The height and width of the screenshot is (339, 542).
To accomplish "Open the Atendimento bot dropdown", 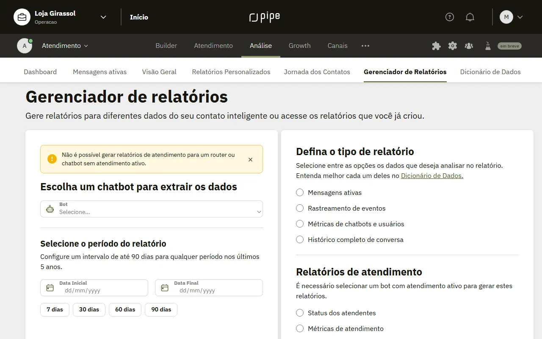I will click(x=65, y=46).
